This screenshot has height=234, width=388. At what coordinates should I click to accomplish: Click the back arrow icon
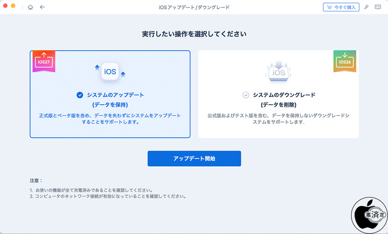click(42, 7)
